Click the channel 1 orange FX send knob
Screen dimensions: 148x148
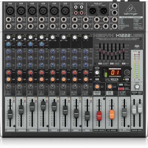[x=9, y=79]
